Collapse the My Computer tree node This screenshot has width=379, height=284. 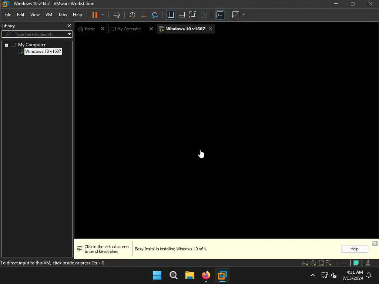tap(7, 45)
